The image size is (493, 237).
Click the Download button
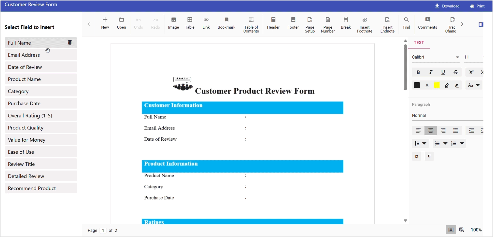point(447,6)
